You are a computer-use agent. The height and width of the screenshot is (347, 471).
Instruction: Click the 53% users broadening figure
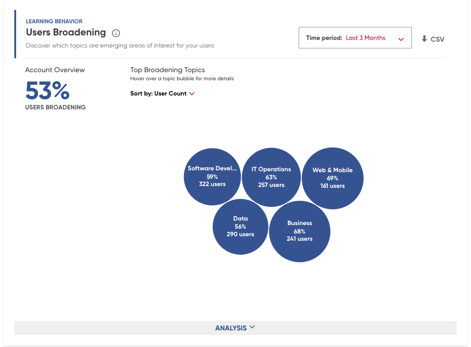47,91
